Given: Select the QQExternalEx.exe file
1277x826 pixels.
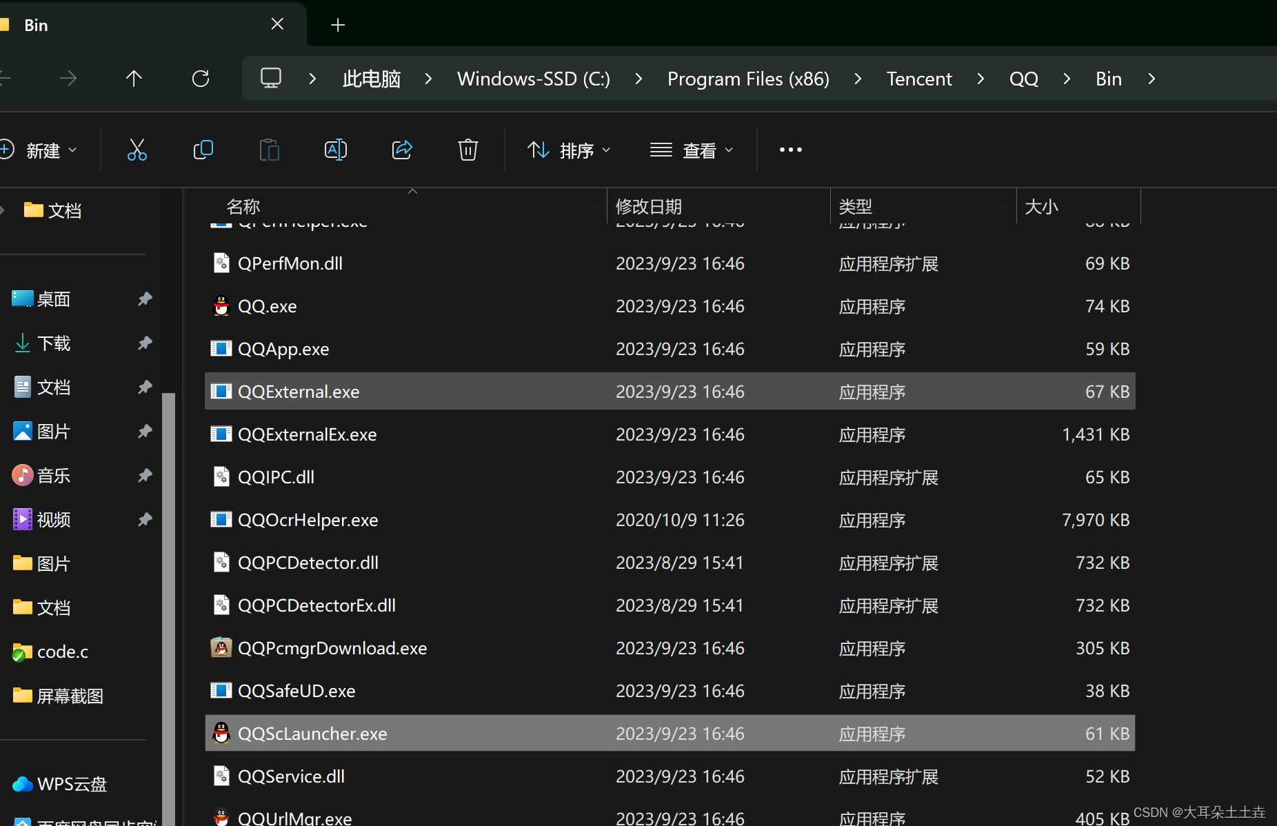Looking at the screenshot, I should [x=670, y=434].
